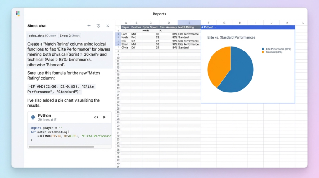View Python code with brackets icon
This screenshot has width=319, height=178.
coord(96,117)
